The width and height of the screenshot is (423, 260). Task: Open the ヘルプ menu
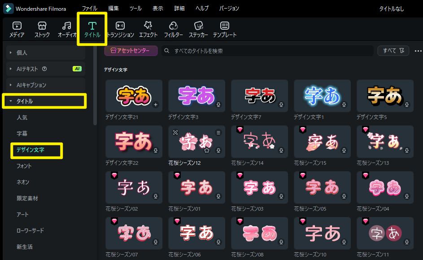[x=202, y=8]
